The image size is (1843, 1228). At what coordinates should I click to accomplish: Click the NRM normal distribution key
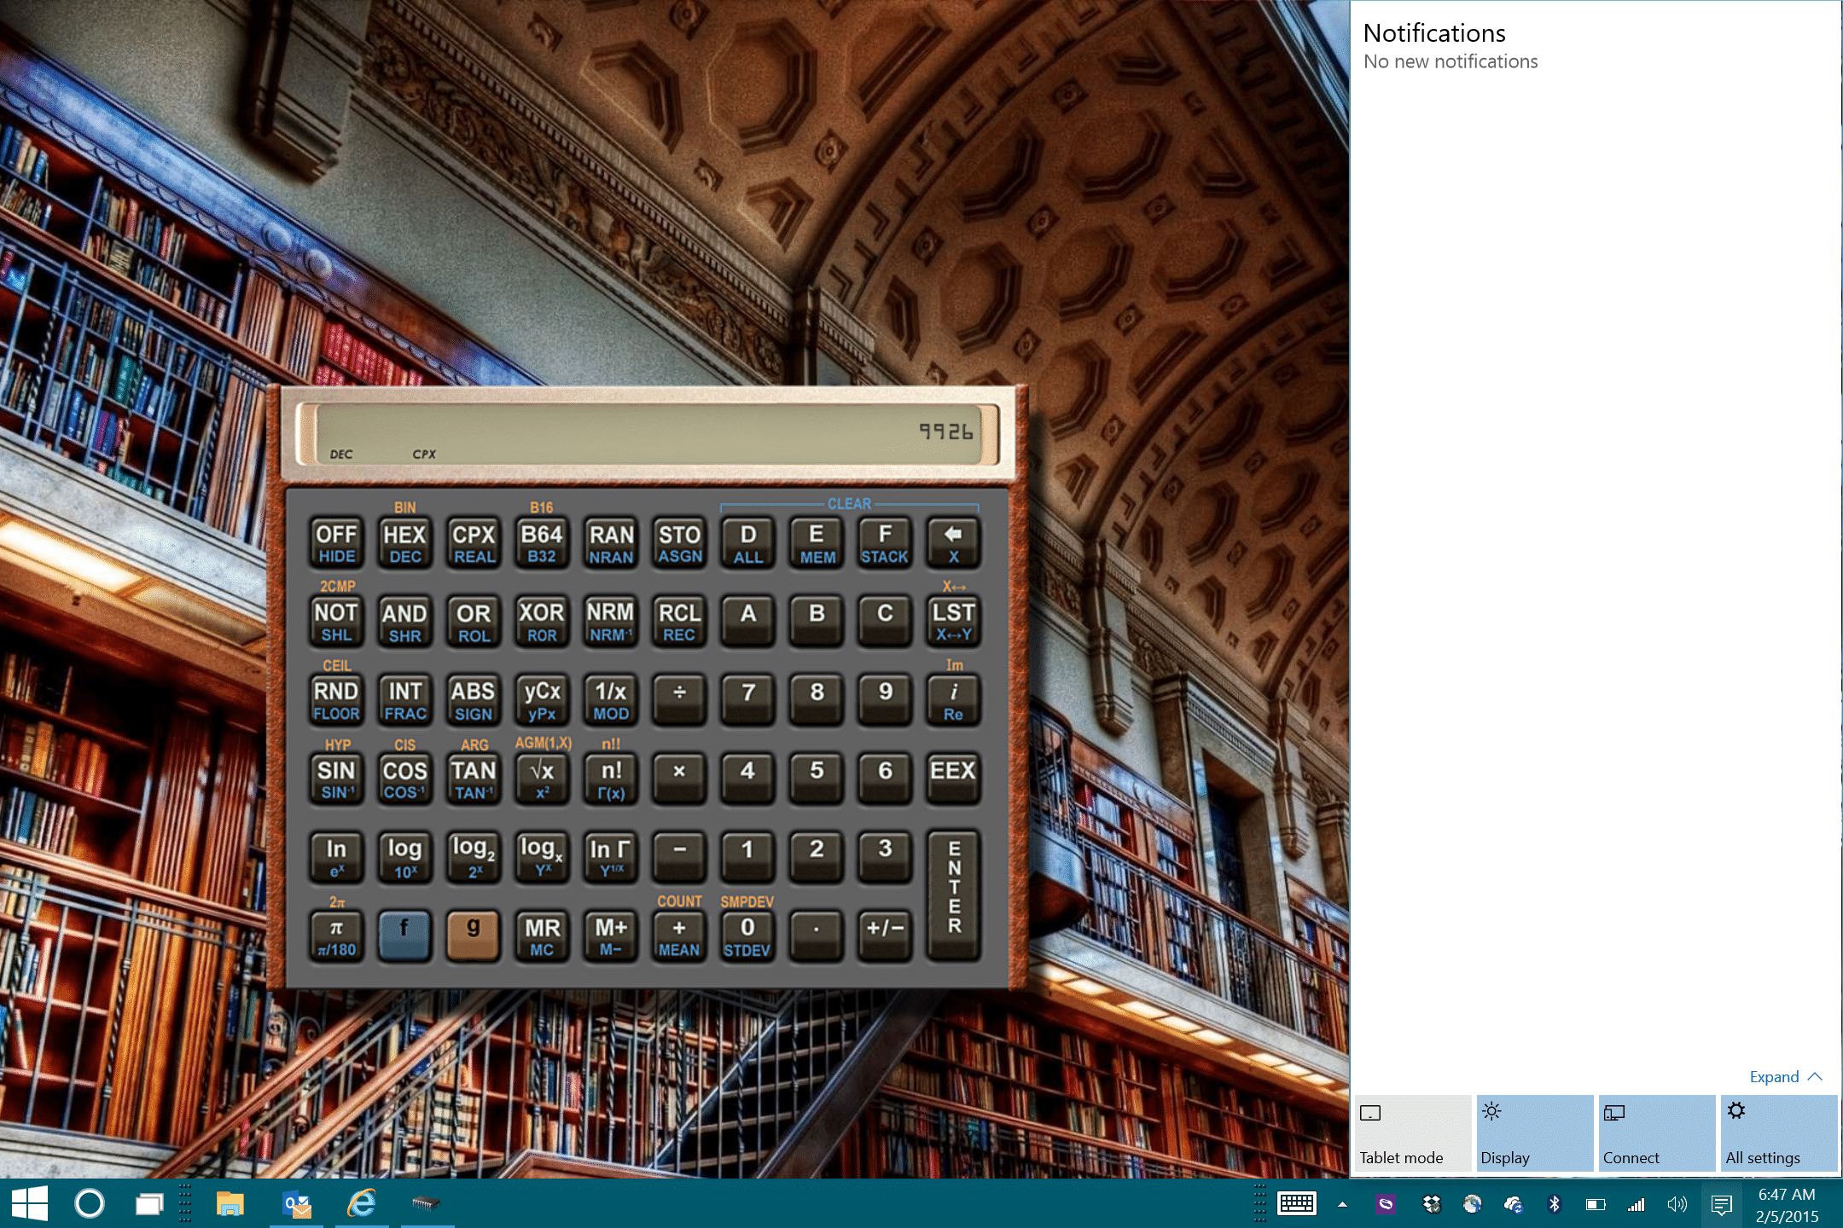(611, 622)
